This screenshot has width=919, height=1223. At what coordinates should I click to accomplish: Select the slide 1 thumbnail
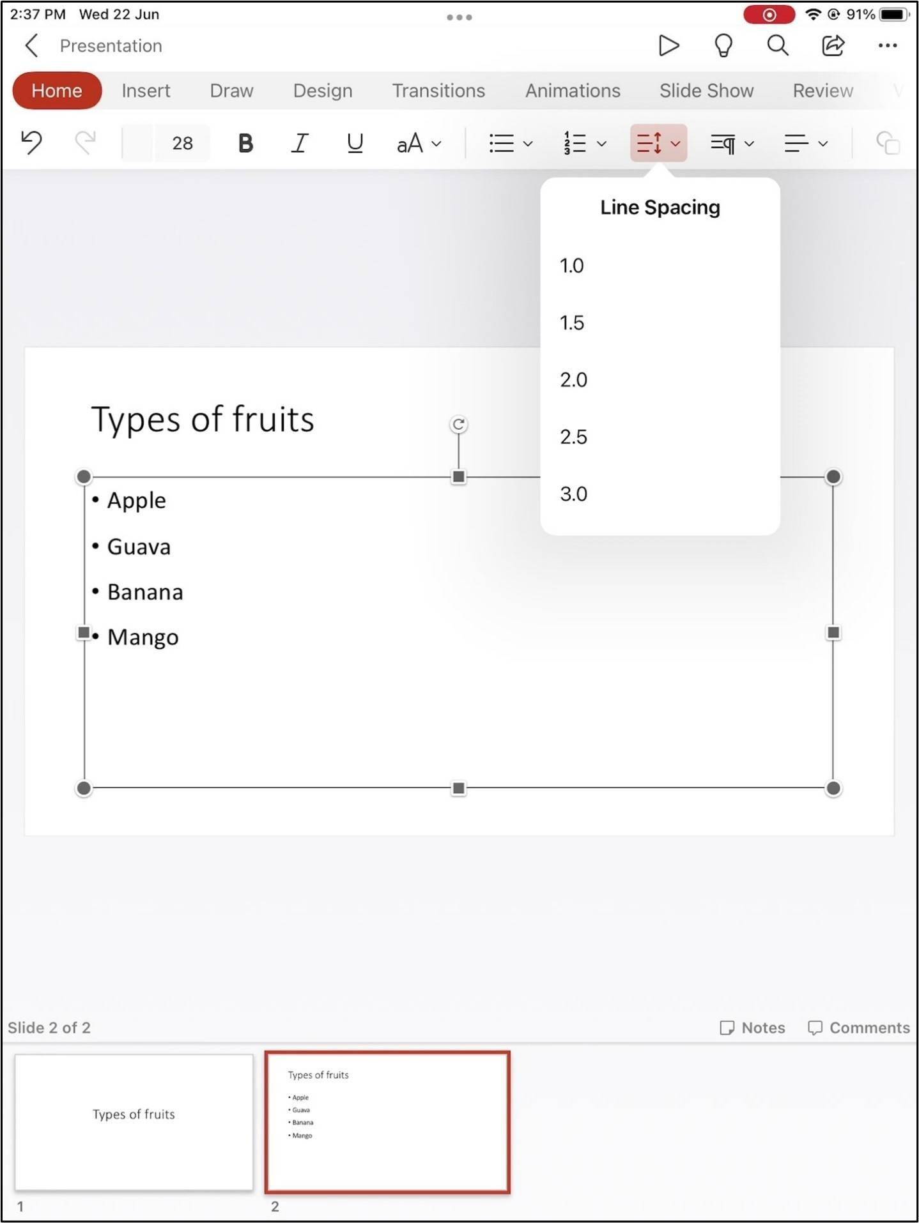pyautogui.click(x=134, y=1122)
